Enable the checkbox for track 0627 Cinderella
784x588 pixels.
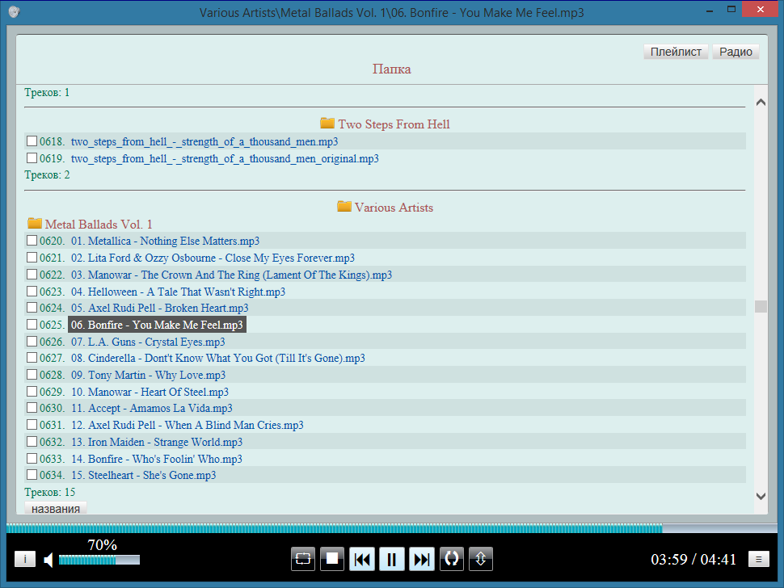[32, 358]
